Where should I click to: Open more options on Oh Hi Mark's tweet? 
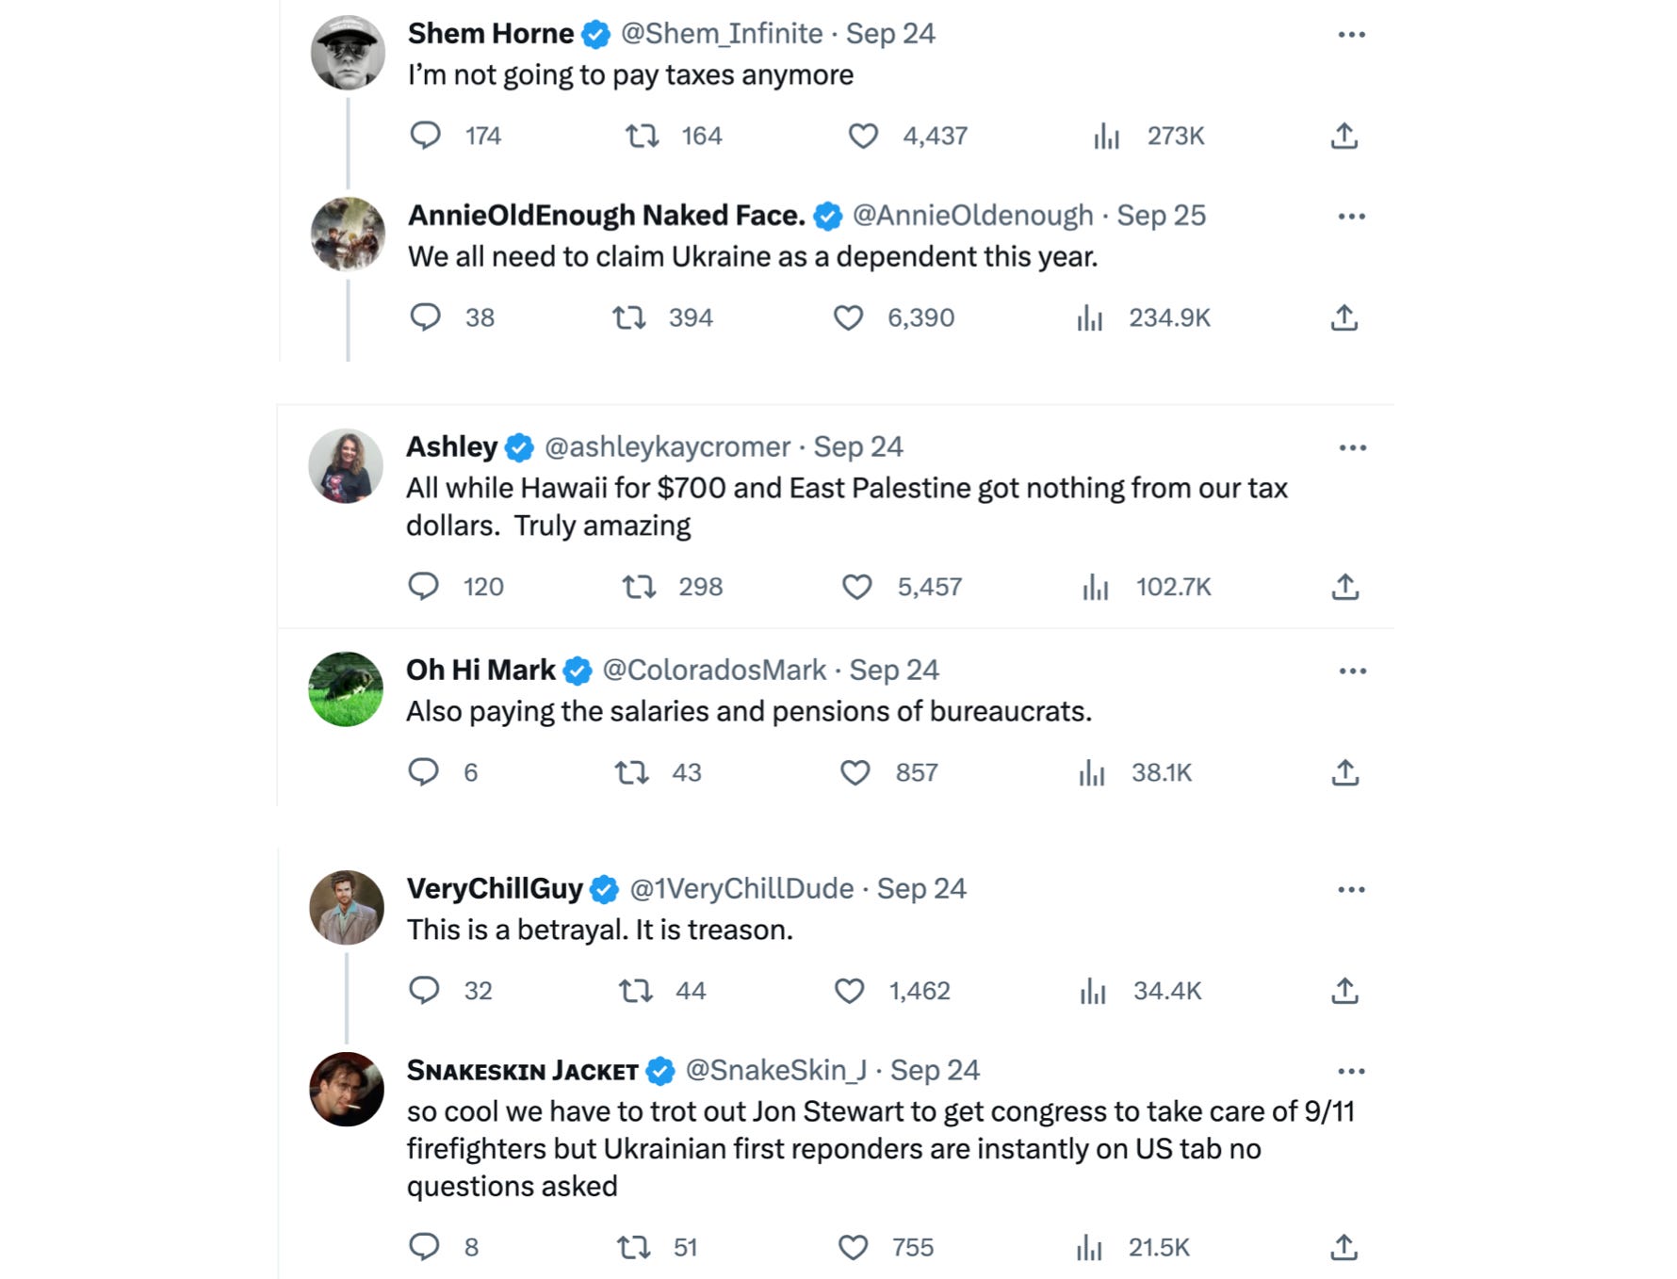point(1352,671)
